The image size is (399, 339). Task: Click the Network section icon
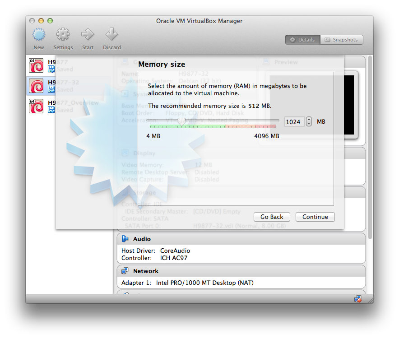125,271
